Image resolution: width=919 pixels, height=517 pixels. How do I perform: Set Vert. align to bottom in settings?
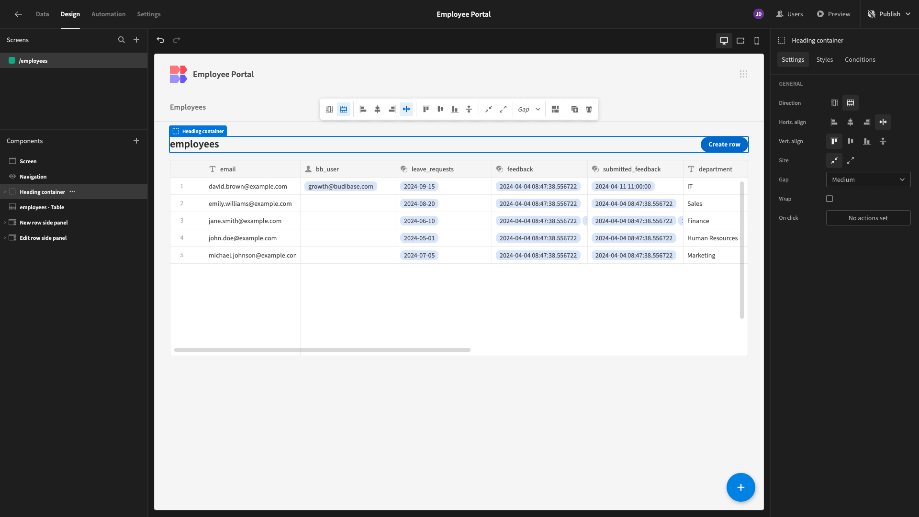click(867, 141)
